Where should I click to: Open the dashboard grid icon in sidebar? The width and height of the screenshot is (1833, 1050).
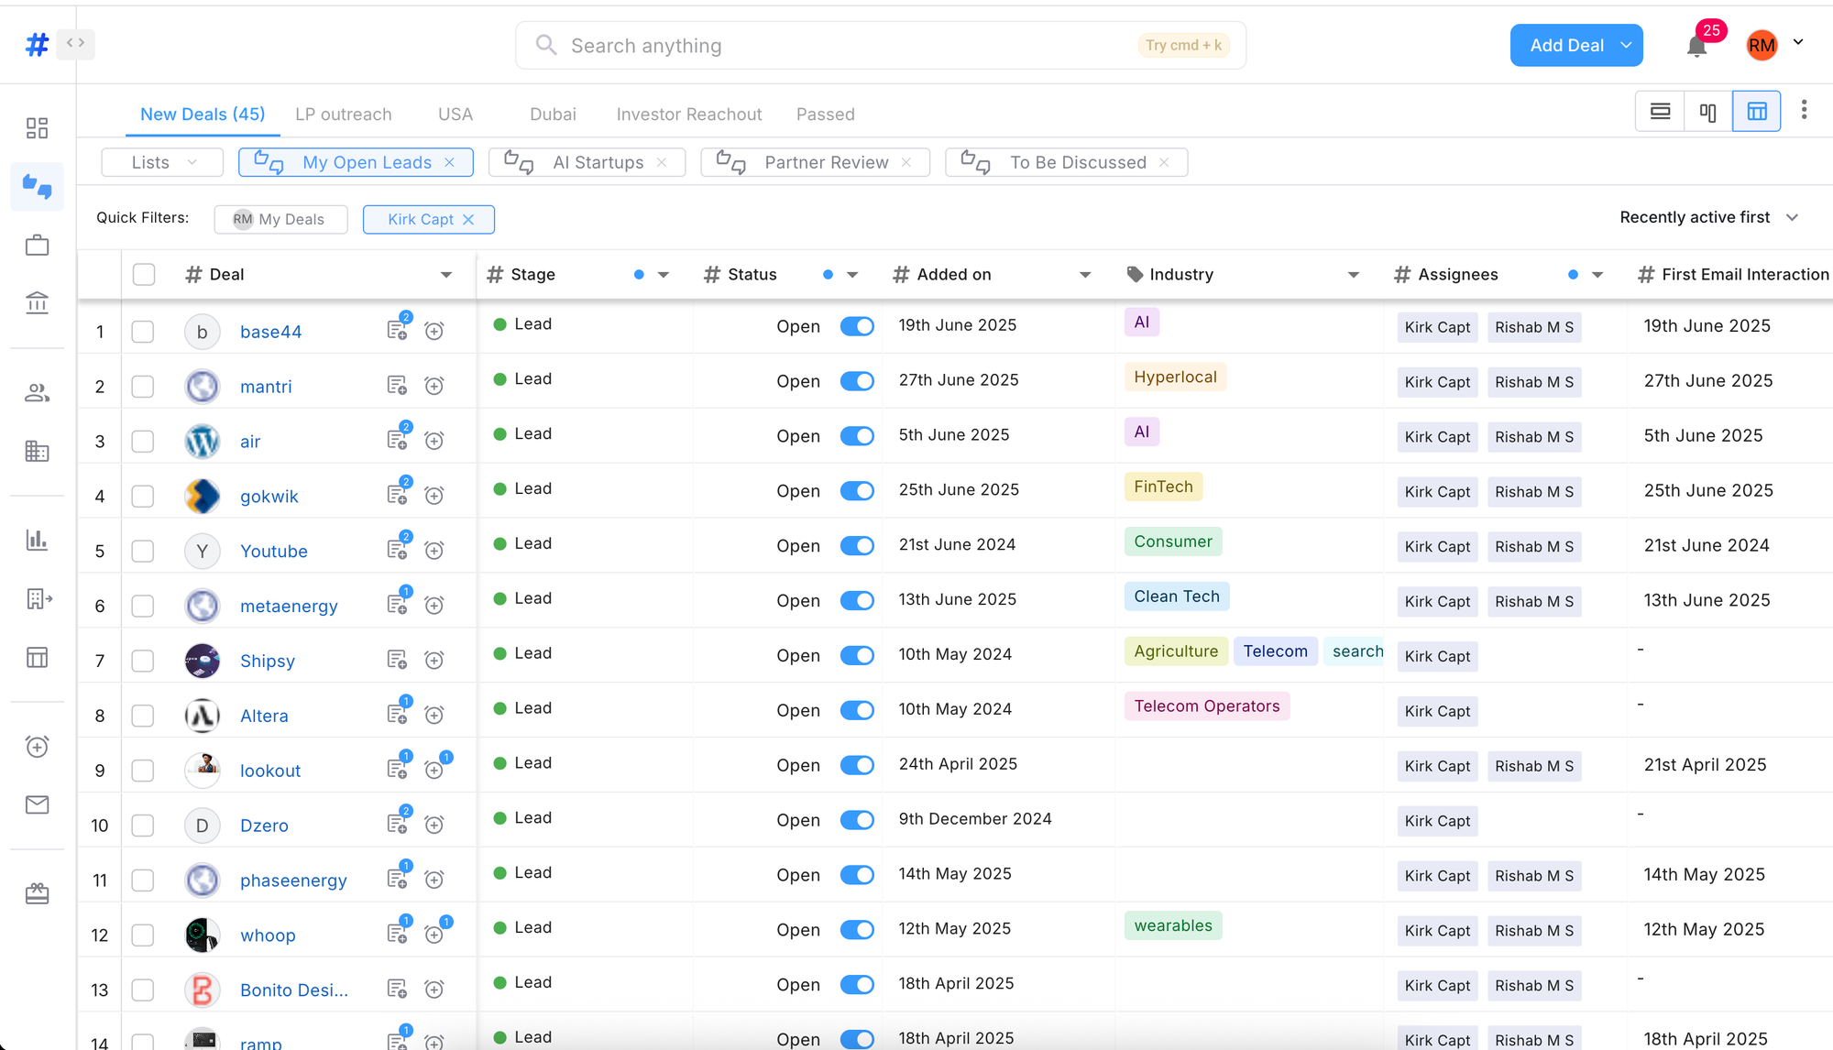(37, 128)
